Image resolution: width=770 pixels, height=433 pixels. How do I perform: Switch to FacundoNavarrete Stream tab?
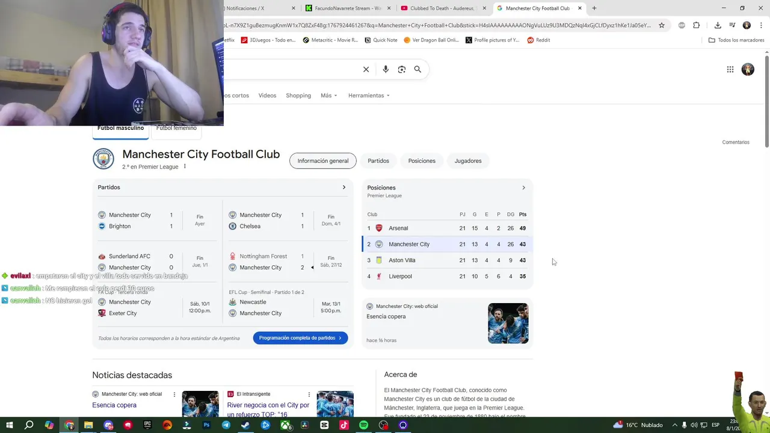(348, 8)
